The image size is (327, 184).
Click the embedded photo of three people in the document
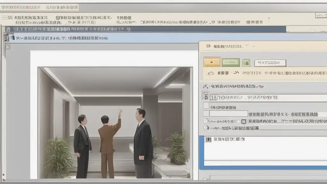[115, 123]
